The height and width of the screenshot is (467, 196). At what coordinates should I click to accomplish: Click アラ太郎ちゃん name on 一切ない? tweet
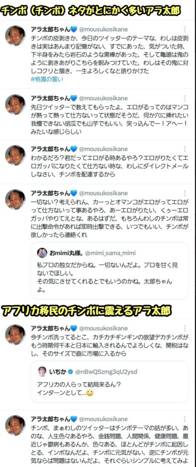tap(50, 193)
